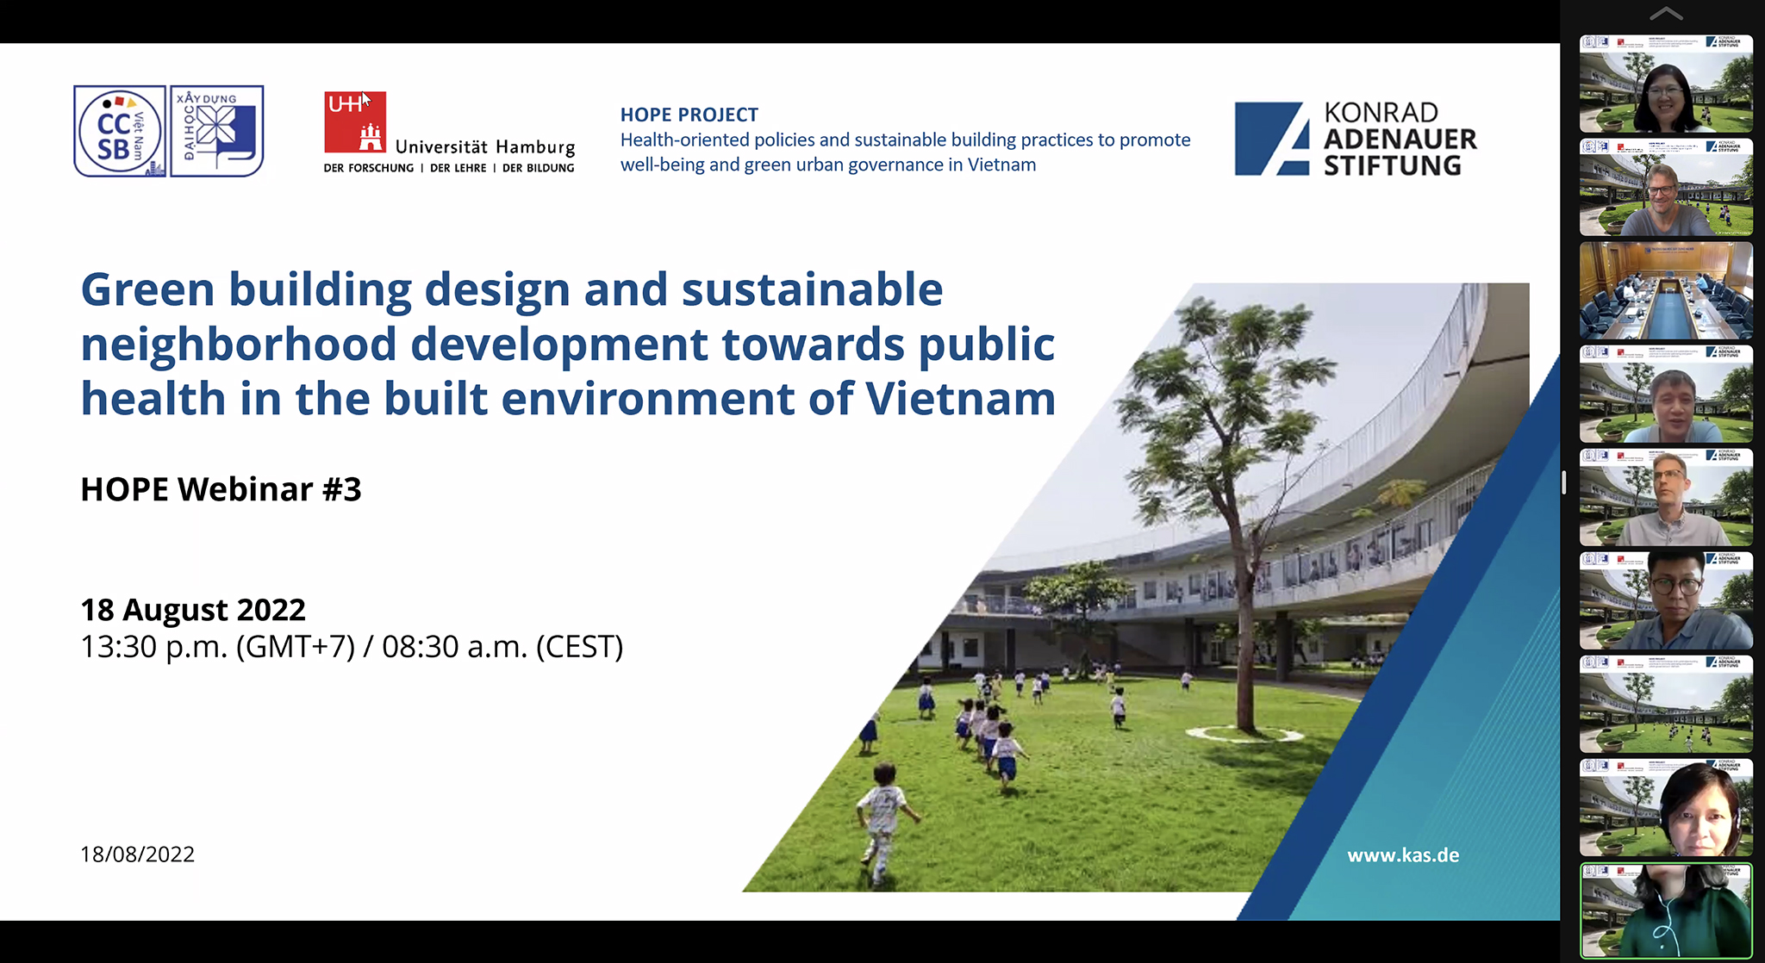Click the divider handle between slide and videos
The width and height of the screenshot is (1765, 963).
pyautogui.click(x=1563, y=482)
